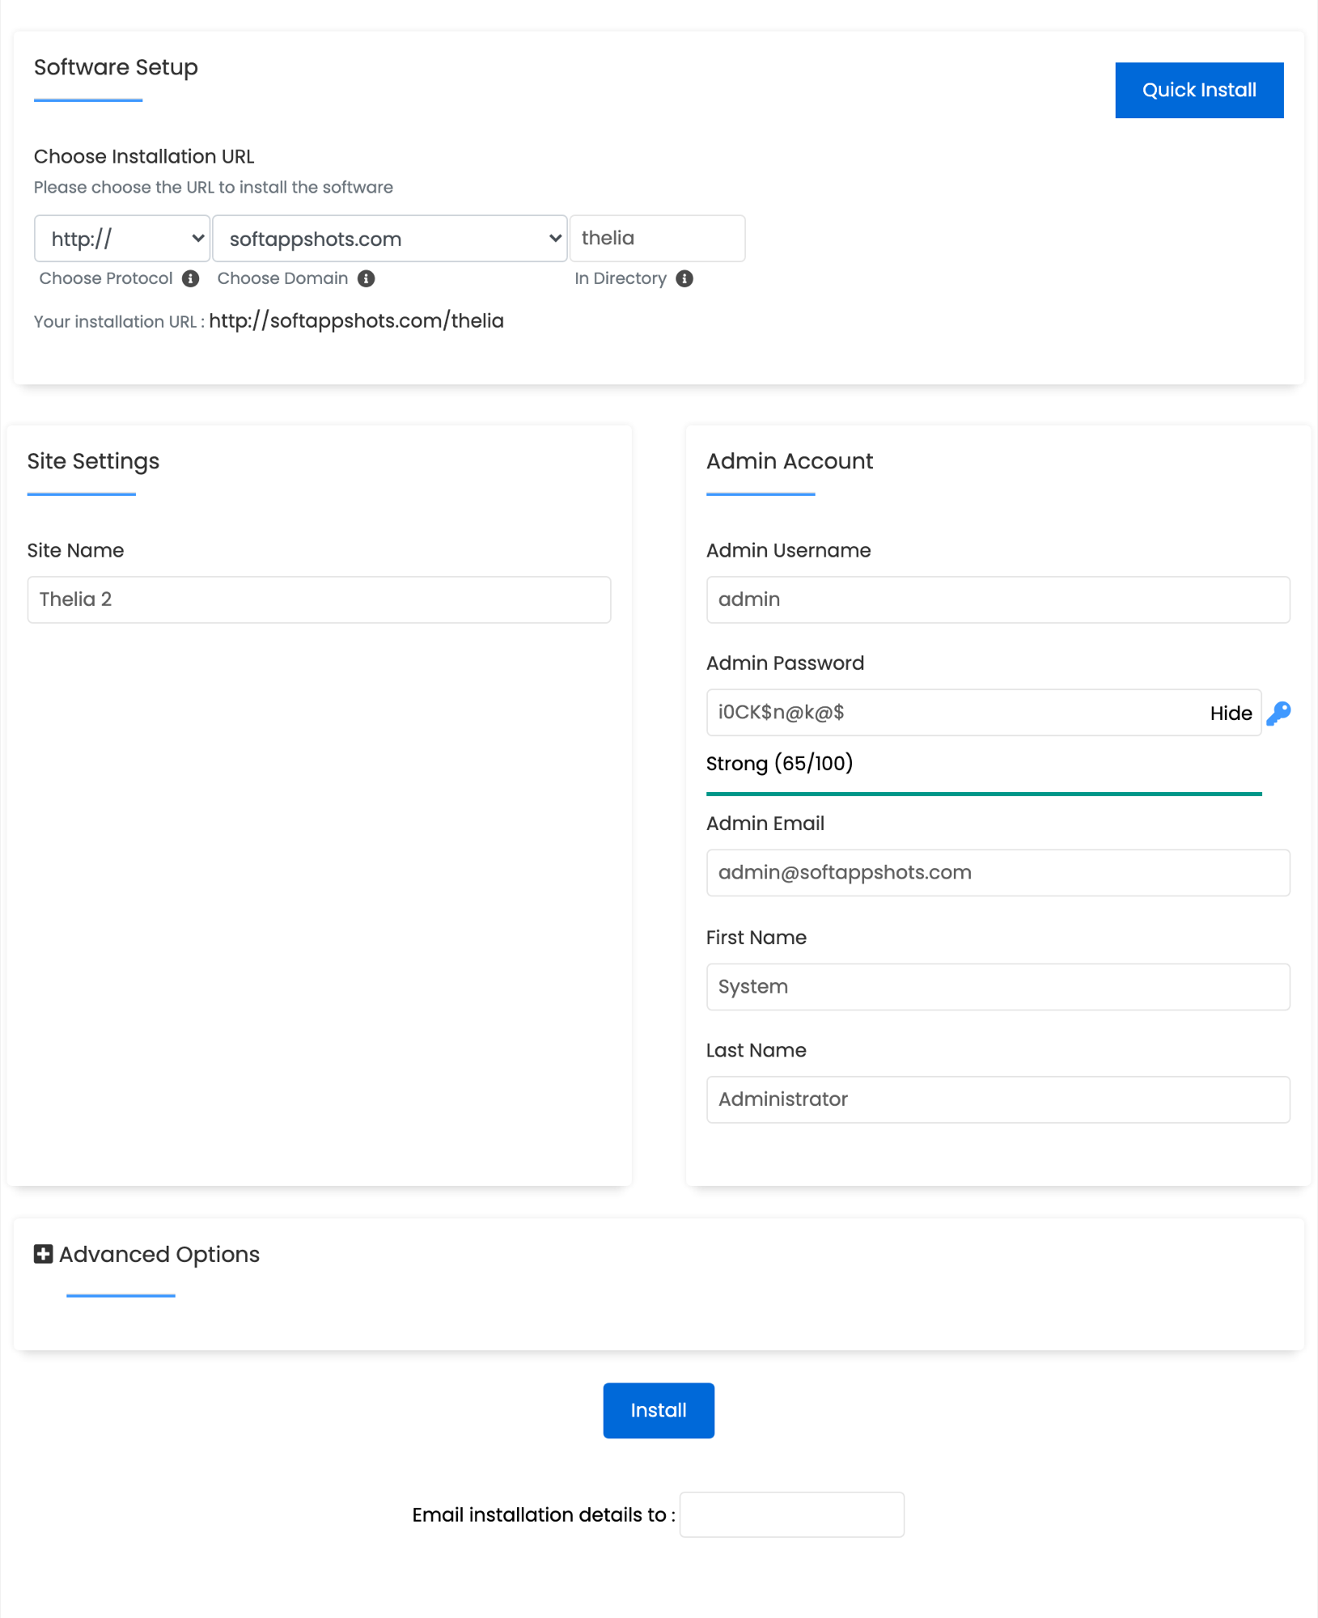Click the key icon to generate a password
This screenshot has width=1318, height=1618.
[1280, 713]
